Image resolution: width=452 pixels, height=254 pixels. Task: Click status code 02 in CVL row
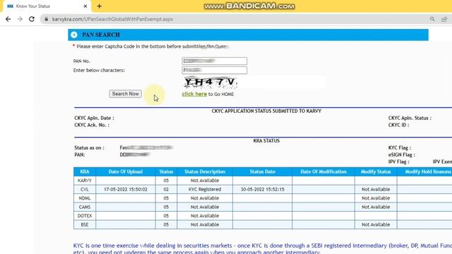pyautogui.click(x=166, y=190)
